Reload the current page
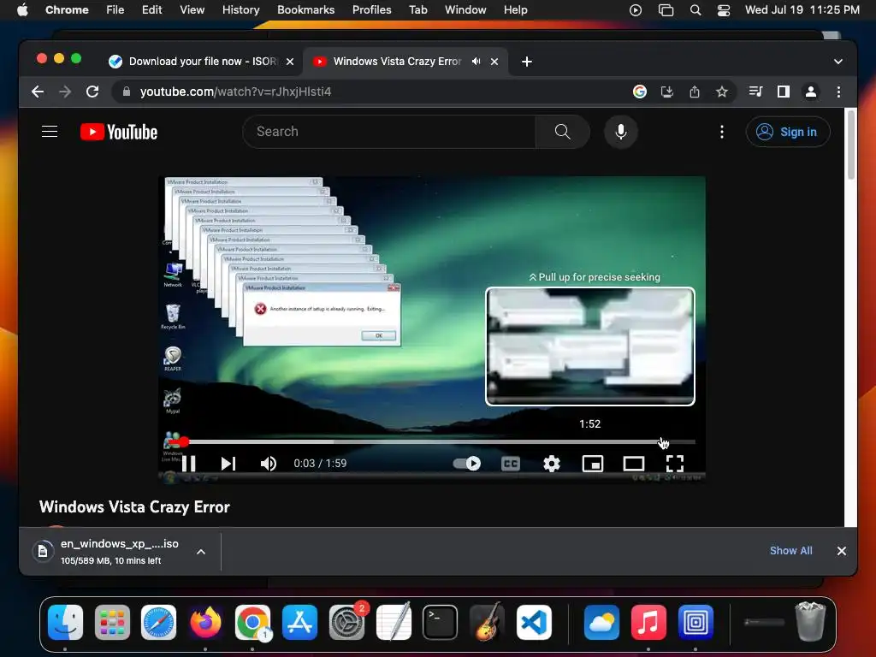The image size is (876, 657). click(x=92, y=92)
